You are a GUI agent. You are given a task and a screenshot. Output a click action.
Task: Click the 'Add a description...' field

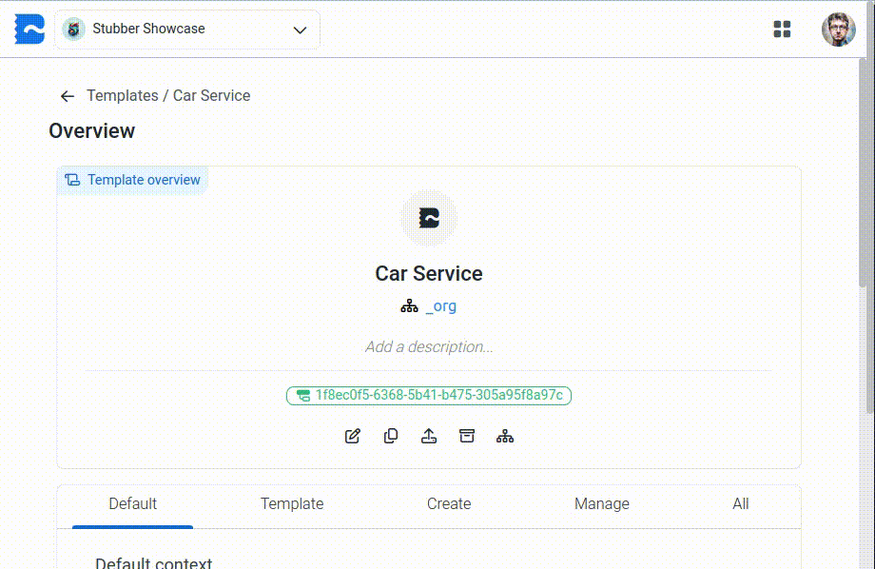429,347
